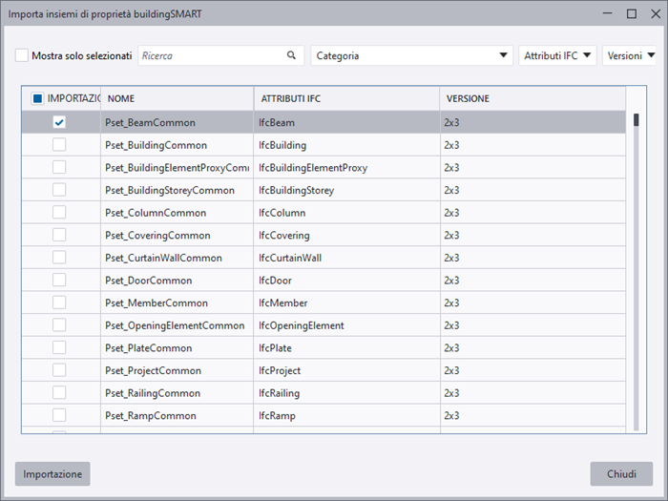Open the Versioni filter dropdown
This screenshot has height=501, width=668.
[630, 56]
